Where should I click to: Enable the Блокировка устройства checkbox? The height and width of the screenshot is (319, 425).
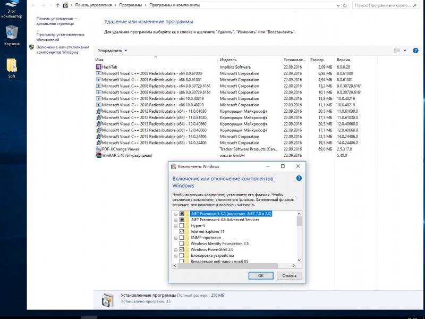tap(182, 256)
